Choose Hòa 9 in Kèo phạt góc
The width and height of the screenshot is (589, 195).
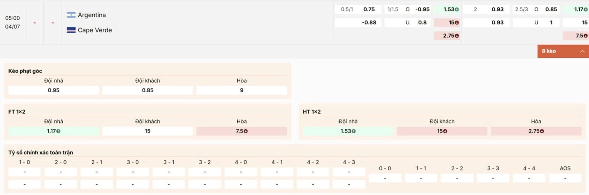[241, 90]
